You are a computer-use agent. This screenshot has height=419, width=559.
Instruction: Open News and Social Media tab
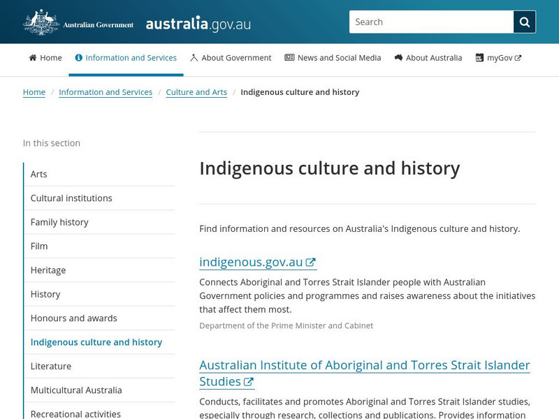pyautogui.click(x=333, y=58)
